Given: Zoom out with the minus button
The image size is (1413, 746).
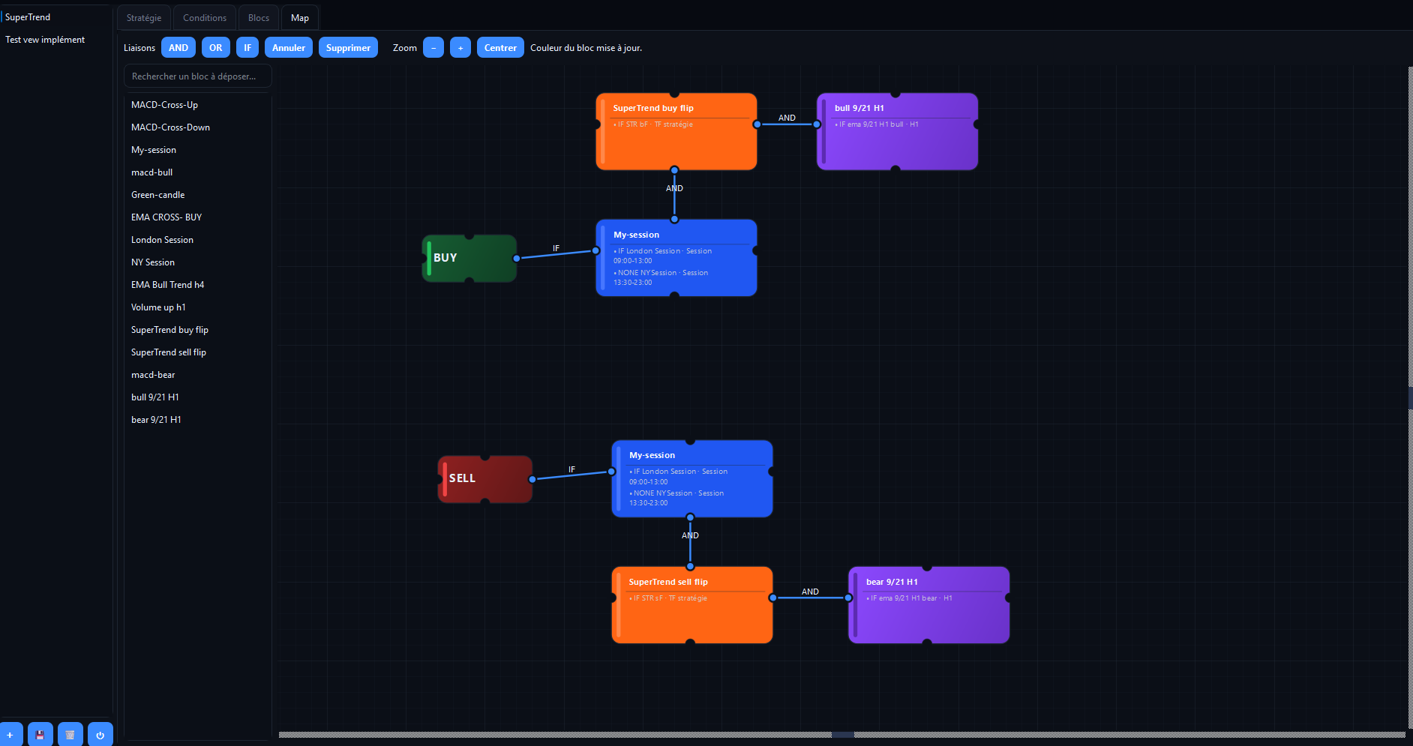Looking at the screenshot, I should (433, 48).
